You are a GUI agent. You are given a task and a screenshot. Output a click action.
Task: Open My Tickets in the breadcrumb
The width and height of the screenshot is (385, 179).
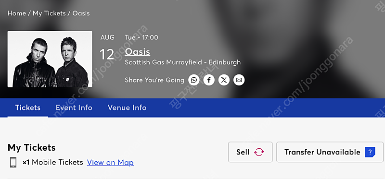coord(49,13)
